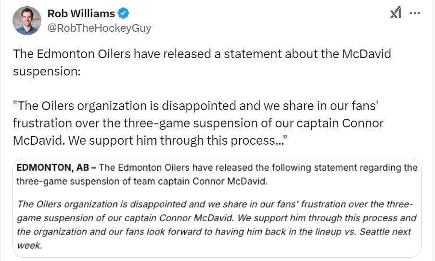Click the word "suspension:" in the tweet
Screen dimensions: 435x261
(47, 71)
